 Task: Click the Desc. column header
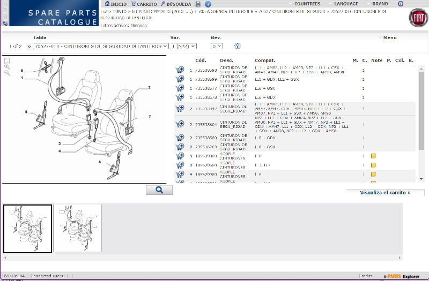[x=226, y=60]
